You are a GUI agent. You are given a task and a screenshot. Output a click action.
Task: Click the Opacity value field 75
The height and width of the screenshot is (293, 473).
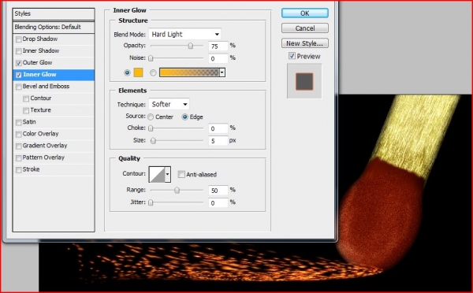[218, 46]
